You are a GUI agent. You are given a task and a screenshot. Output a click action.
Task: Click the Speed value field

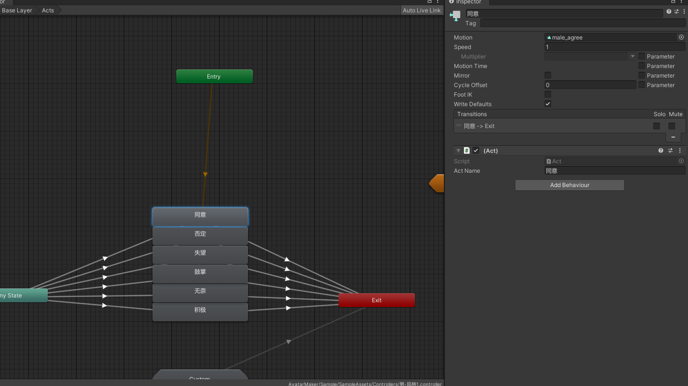(615, 47)
